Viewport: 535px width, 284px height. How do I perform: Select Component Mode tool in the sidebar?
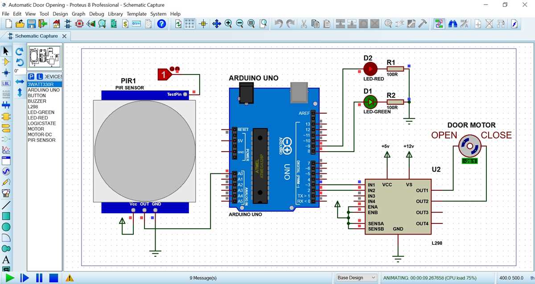tap(6, 62)
